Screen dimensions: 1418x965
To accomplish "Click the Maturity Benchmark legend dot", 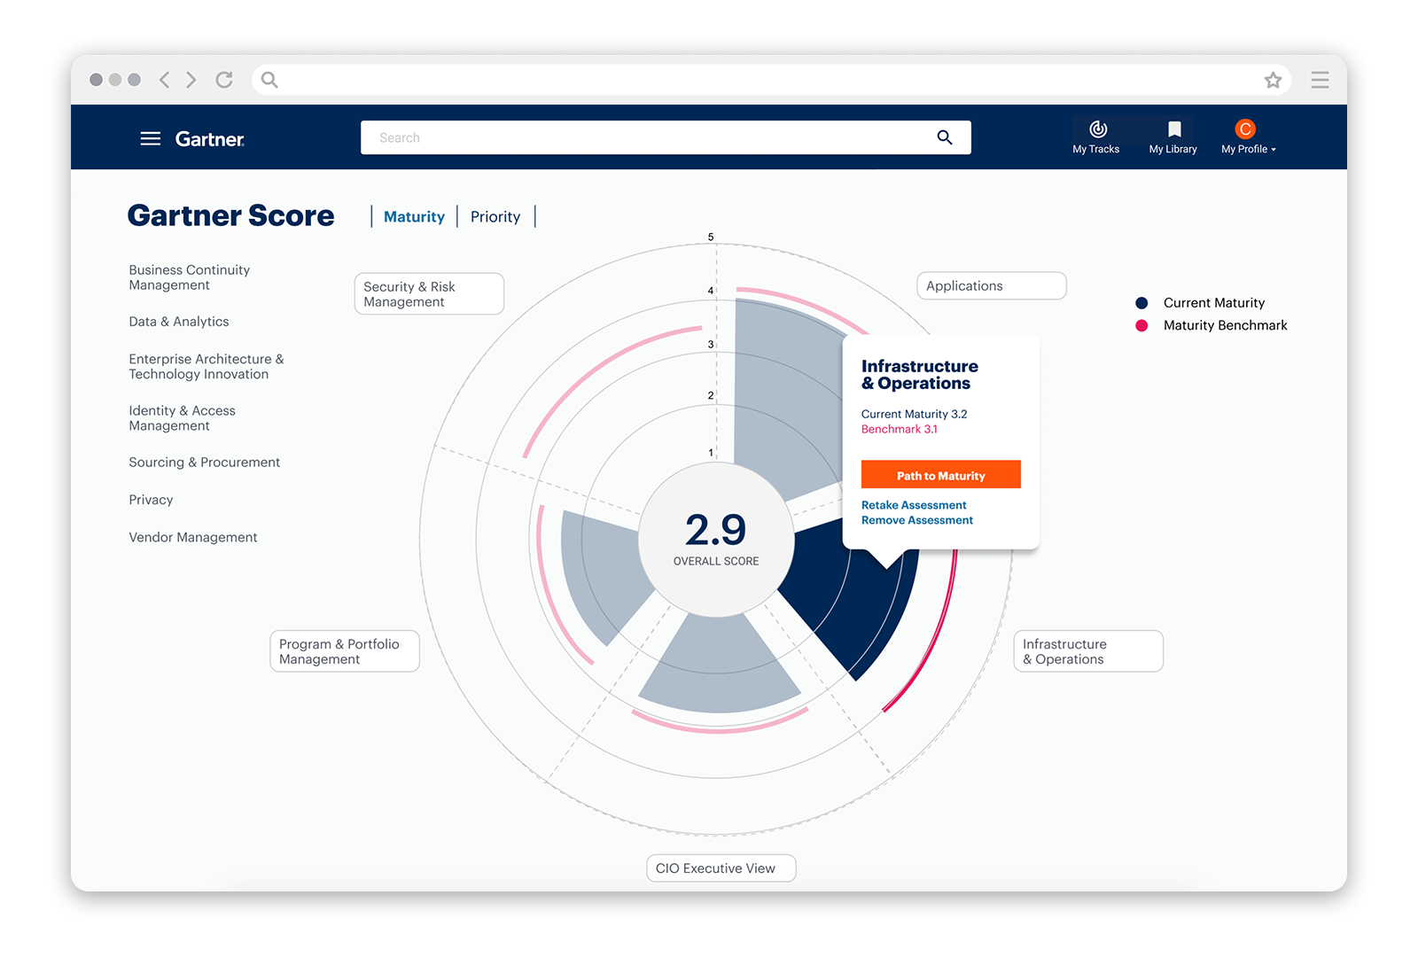I will 1141,326.
